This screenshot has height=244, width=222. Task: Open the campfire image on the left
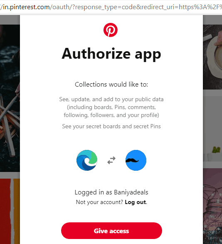pyautogui.click(x=10, y=98)
